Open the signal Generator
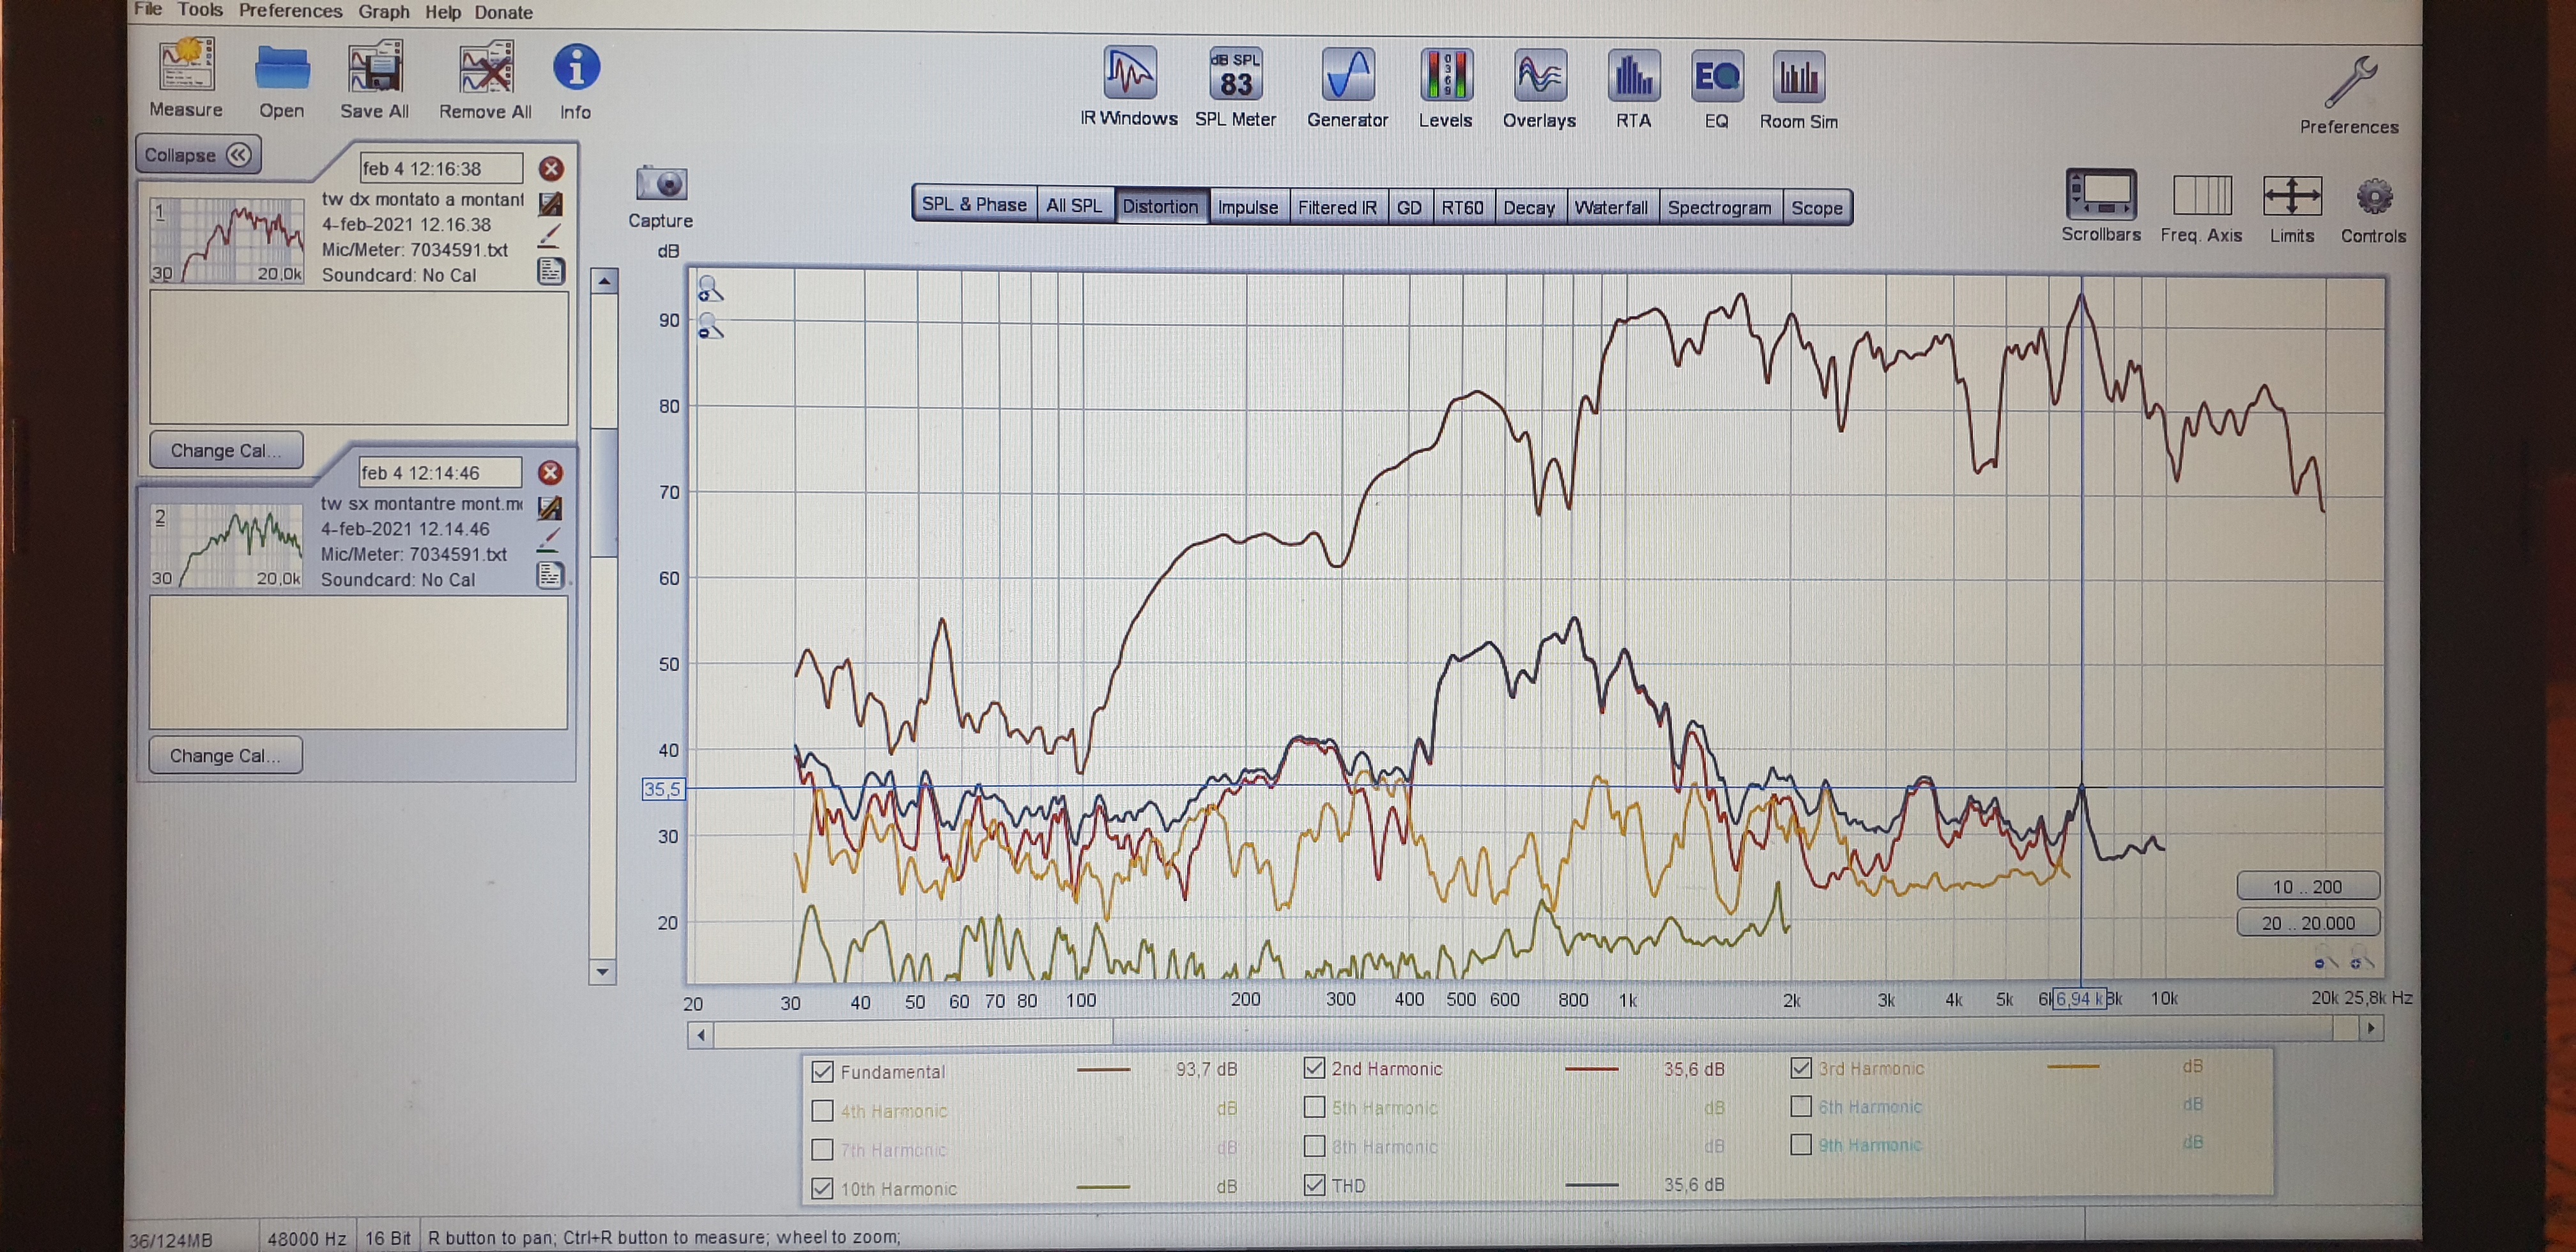Image resolution: width=2576 pixels, height=1252 pixels. pos(1348,75)
